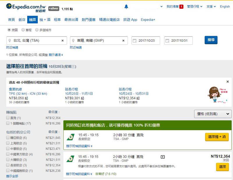The width and height of the screenshot is (233, 180).
Task: Select the 單程 one-way radio button
Action: [x=23, y=30]
